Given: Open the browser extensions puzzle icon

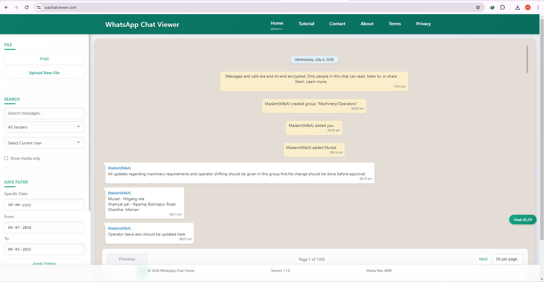Looking at the screenshot, I should pyautogui.click(x=503, y=7).
